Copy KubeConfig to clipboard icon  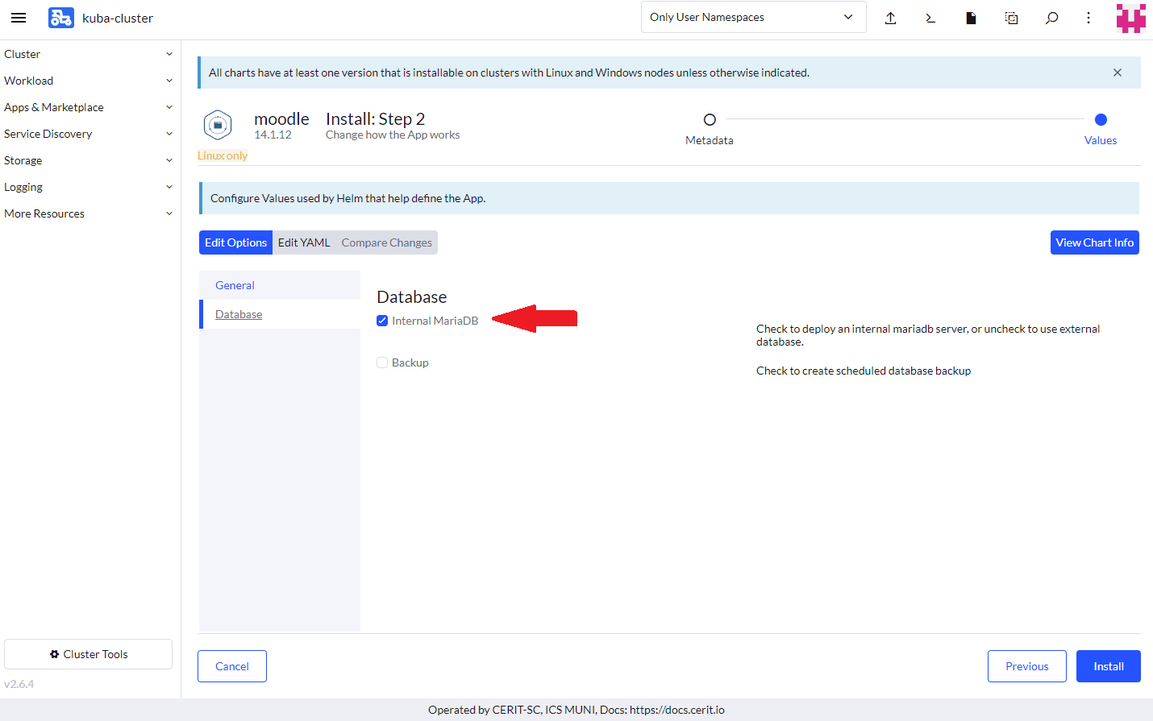(x=1011, y=18)
